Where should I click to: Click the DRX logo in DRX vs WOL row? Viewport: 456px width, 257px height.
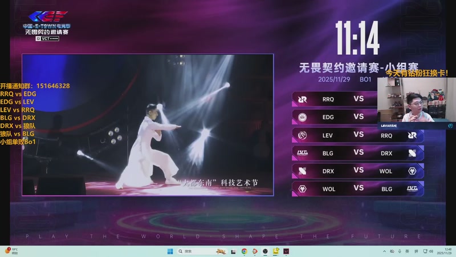pyautogui.click(x=303, y=171)
